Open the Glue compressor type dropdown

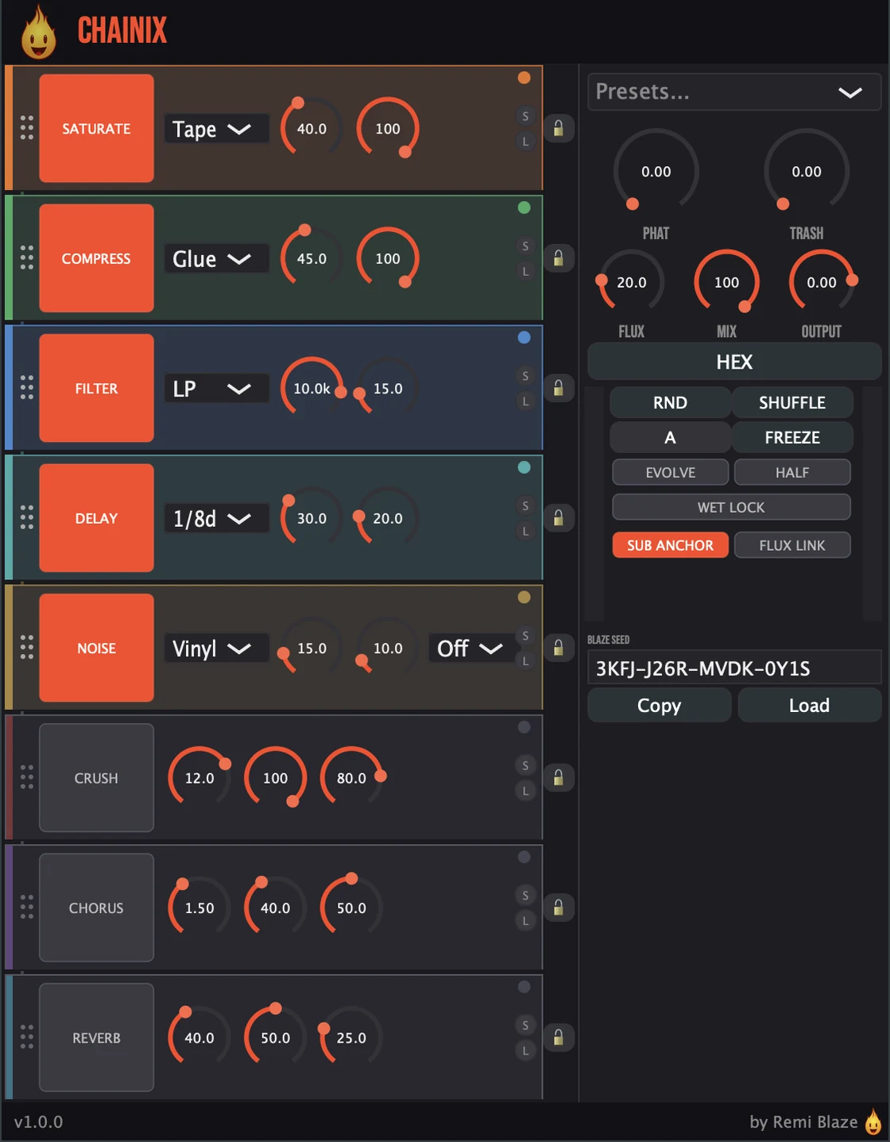(216, 258)
